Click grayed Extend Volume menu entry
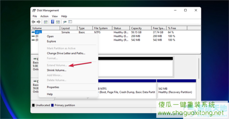The height and width of the screenshot is (119, 229). 57,65
